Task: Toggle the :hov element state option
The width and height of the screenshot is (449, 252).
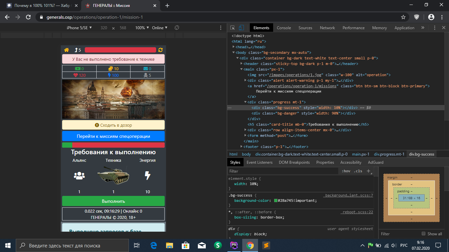Action: point(346,171)
